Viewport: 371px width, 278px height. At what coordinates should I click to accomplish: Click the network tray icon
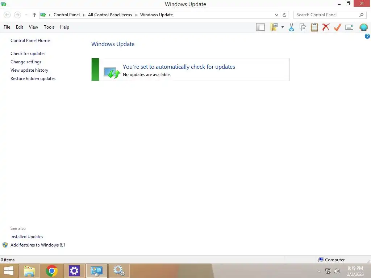[328, 271]
